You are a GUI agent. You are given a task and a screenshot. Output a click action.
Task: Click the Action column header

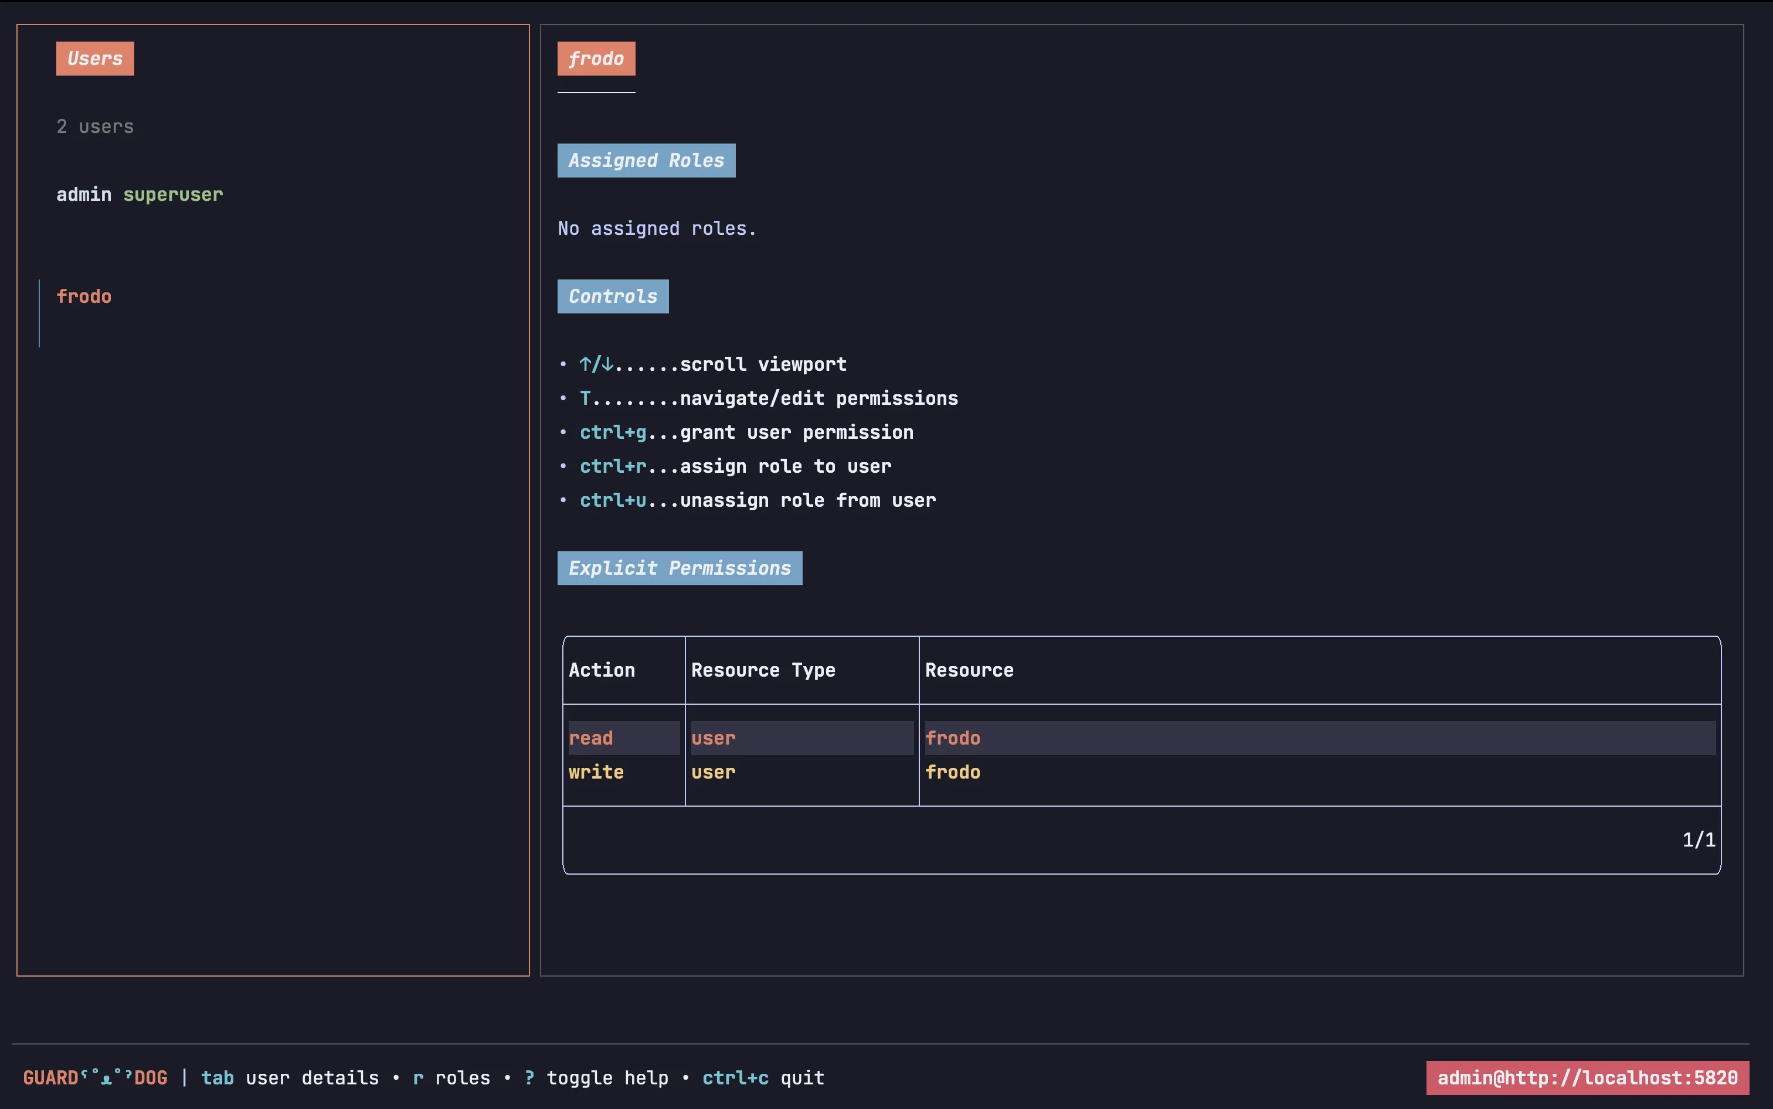point(602,670)
